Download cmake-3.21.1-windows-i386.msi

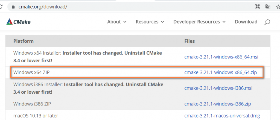218,88
